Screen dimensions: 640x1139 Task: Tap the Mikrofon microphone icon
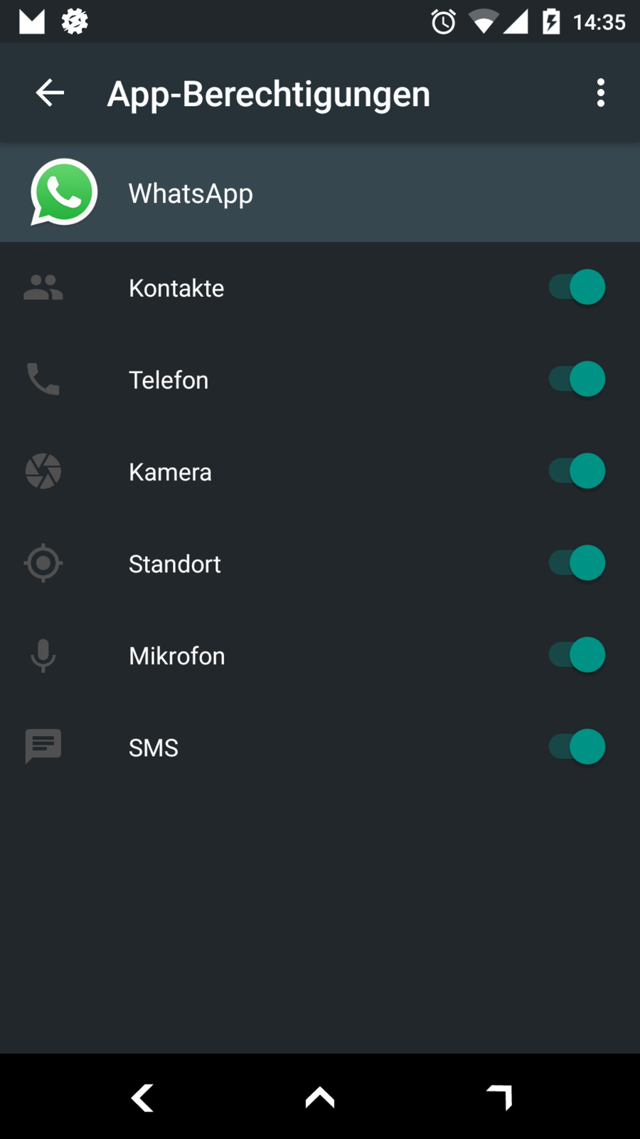click(x=43, y=655)
